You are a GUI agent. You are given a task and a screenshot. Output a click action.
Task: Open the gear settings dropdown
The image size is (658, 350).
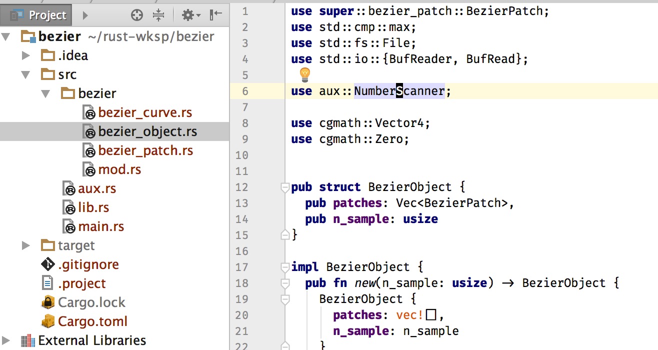tap(191, 15)
